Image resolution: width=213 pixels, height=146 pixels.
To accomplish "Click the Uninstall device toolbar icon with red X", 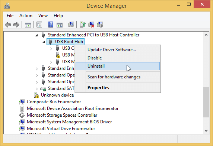I will coord(91,25).
